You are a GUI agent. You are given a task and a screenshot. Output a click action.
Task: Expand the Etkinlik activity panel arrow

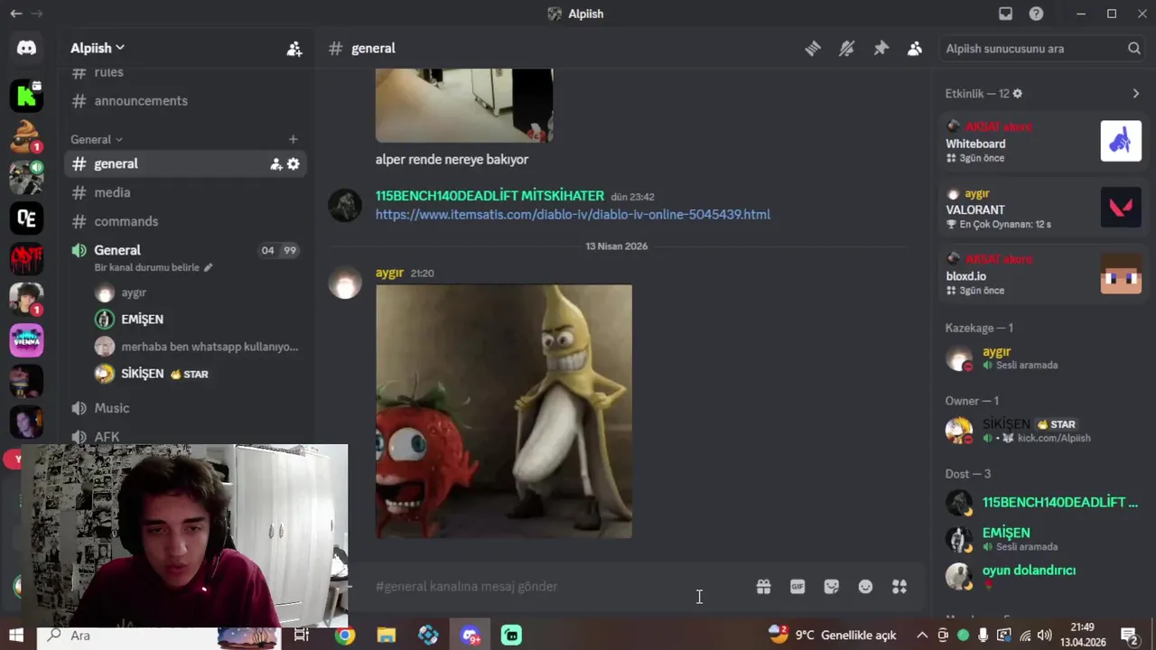coord(1135,94)
